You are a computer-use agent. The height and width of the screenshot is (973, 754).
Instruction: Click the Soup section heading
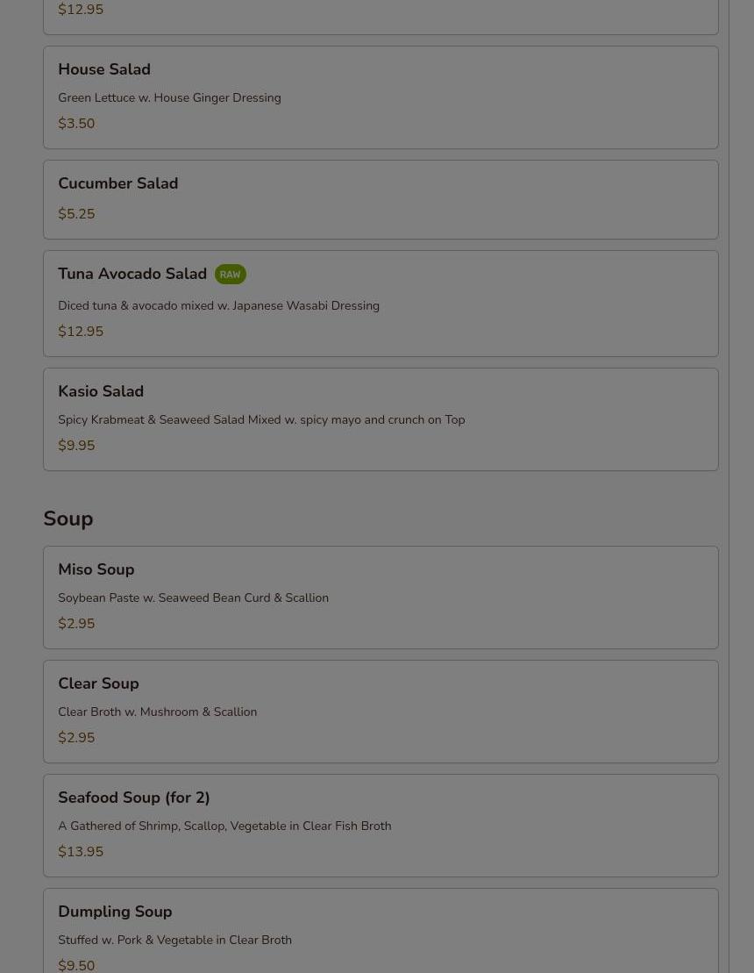tap(68, 519)
